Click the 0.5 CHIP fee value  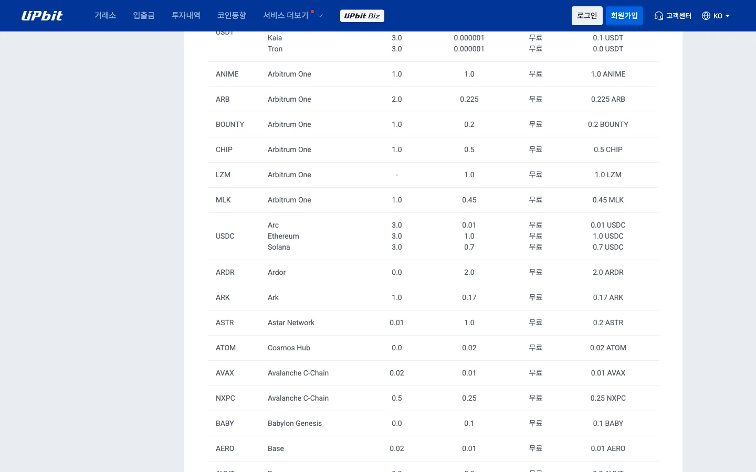click(608, 149)
